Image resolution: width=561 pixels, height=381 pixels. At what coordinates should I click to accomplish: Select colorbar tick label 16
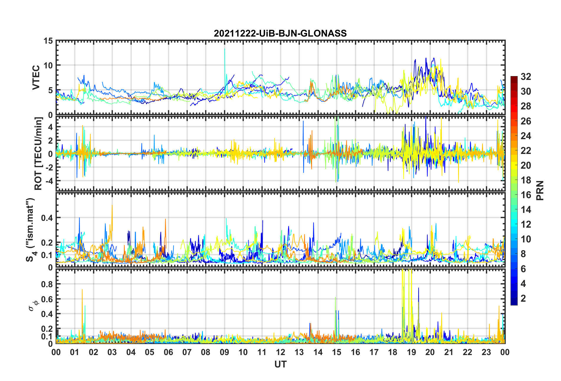(526, 195)
